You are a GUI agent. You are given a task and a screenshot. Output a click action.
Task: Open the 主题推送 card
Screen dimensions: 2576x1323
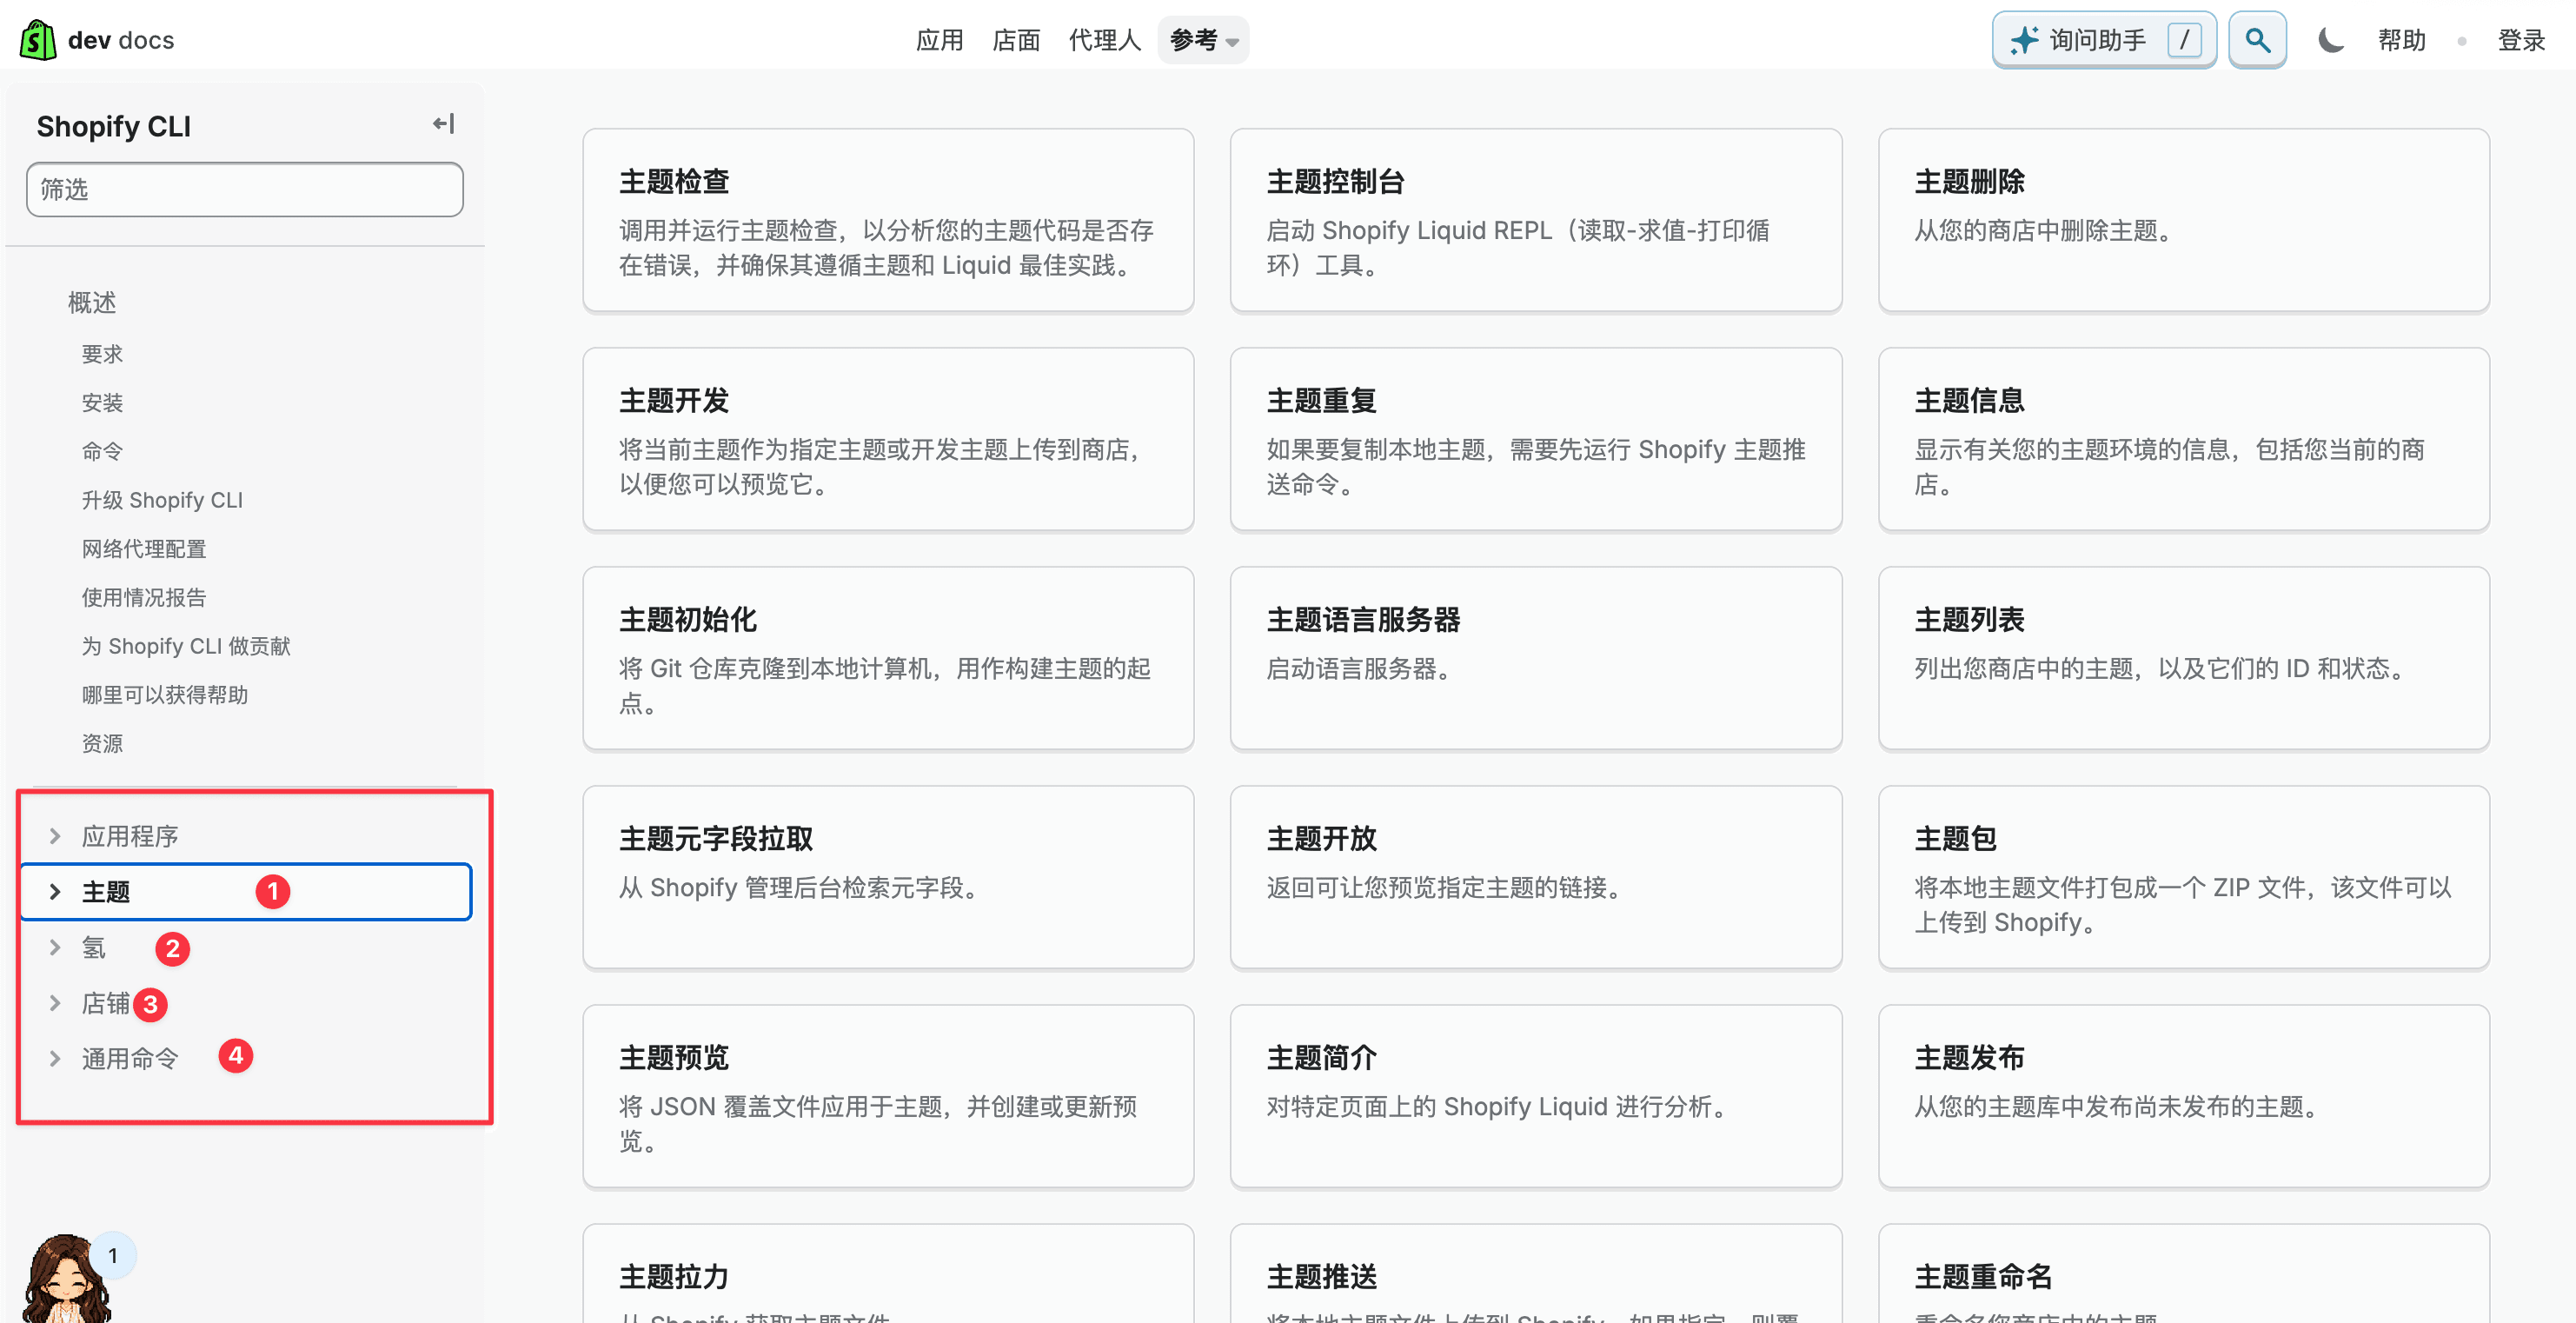click(1536, 1273)
